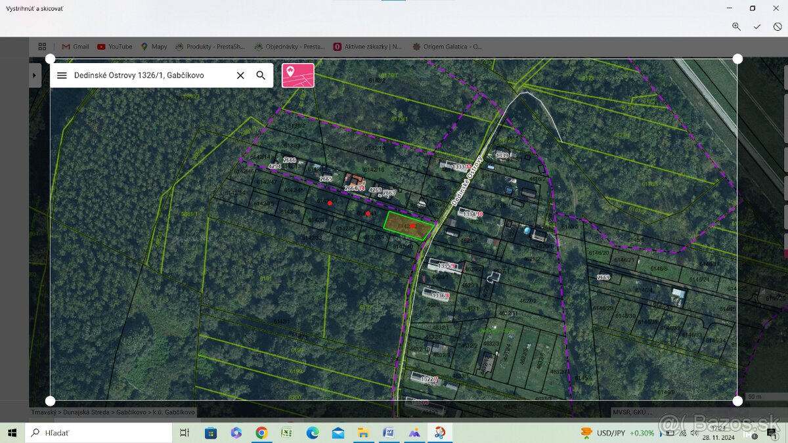Click the bottom-right crop selection handle
The height and width of the screenshot is (443, 788).
(x=737, y=400)
